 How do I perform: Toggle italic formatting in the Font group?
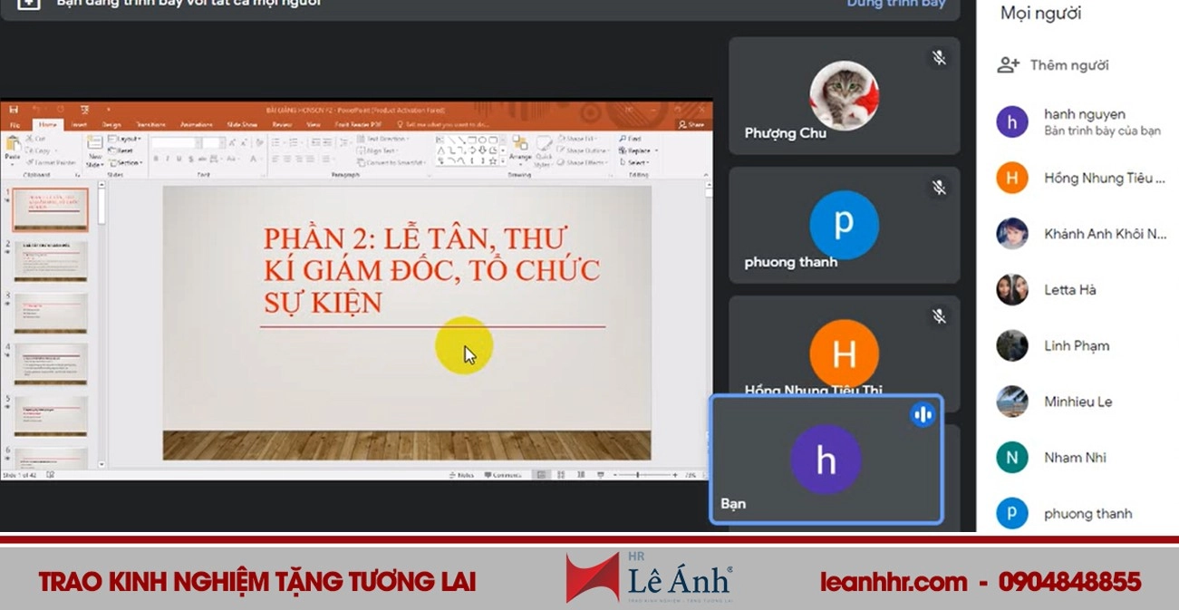167,157
